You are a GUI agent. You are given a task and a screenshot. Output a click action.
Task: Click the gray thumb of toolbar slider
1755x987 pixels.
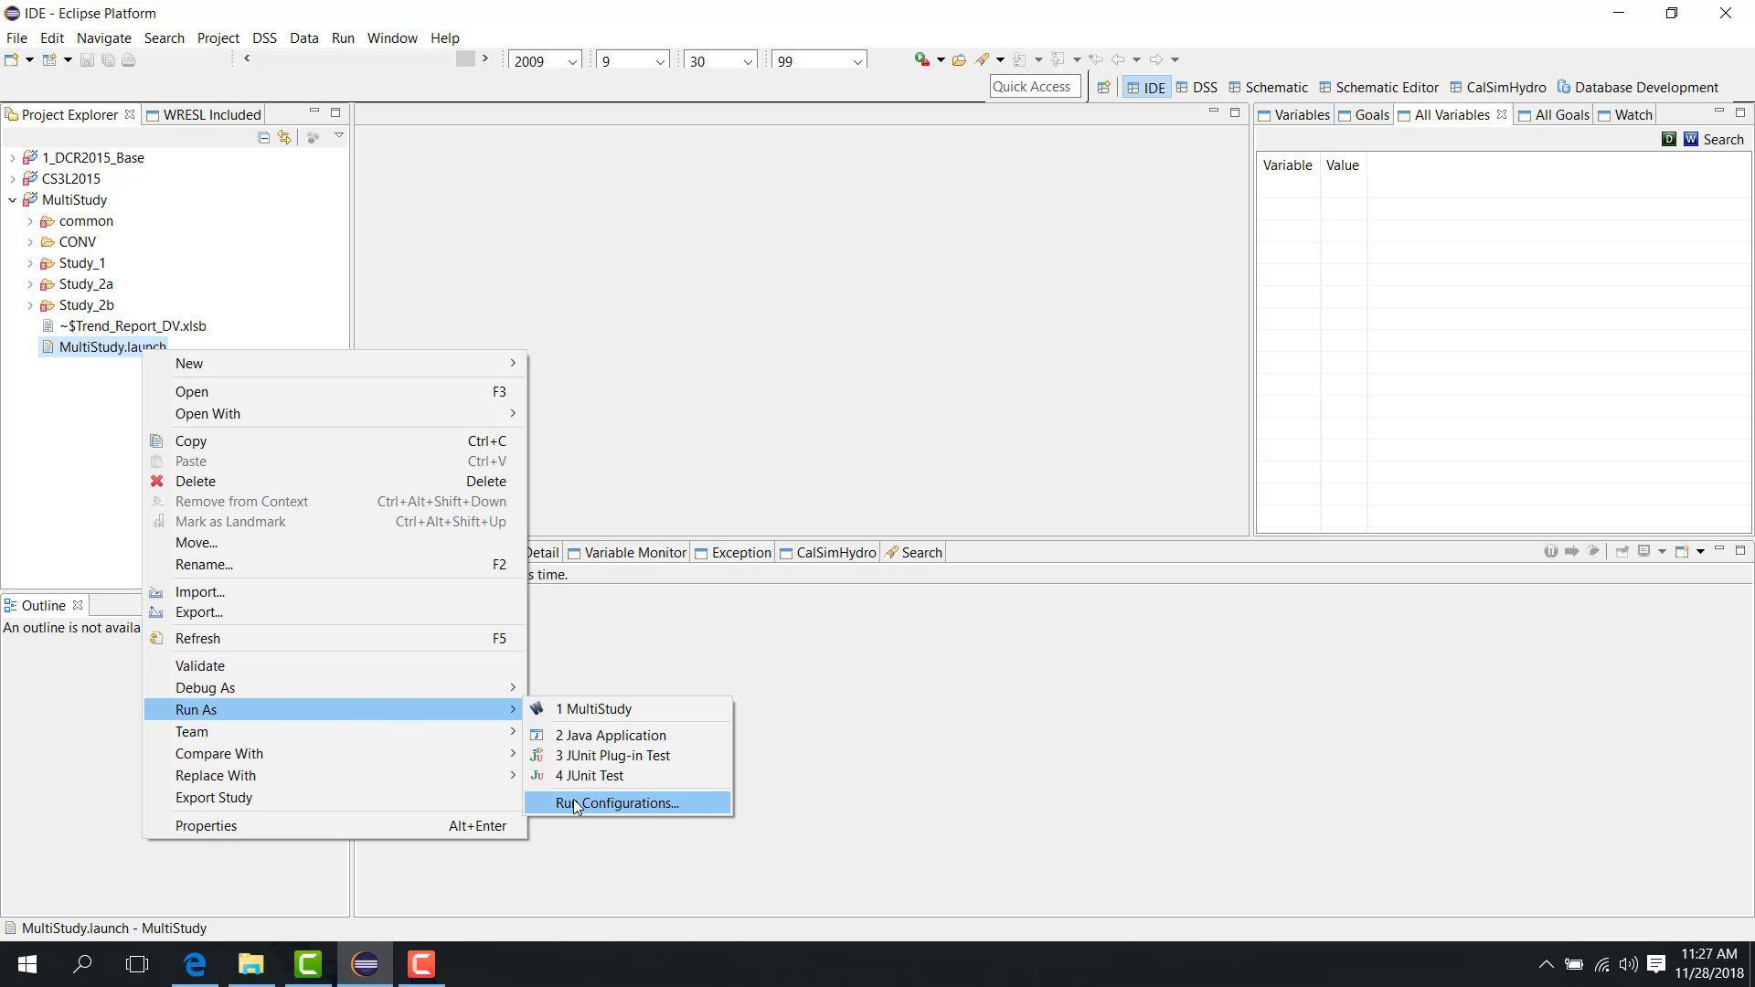[465, 58]
